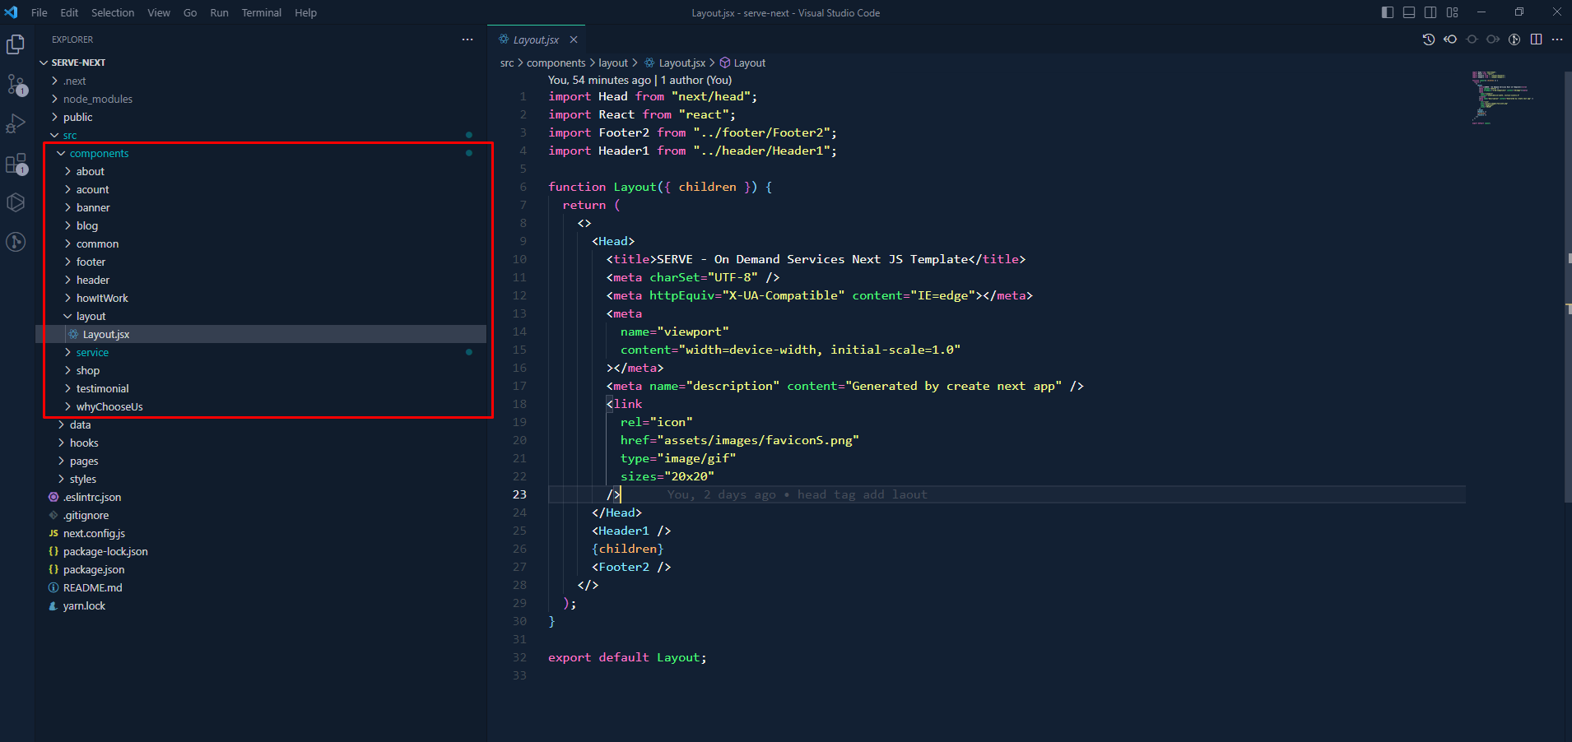Collapse the SERVE-NEXT root folder

pyautogui.click(x=261, y=63)
